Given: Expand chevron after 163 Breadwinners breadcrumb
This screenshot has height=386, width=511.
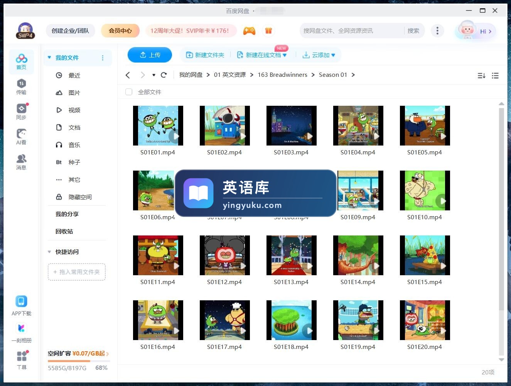Looking at the screenshot, I should [313, 75].
